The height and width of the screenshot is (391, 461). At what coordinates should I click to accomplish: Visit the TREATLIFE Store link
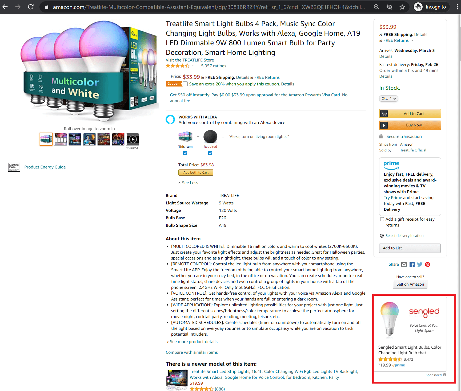190,60
